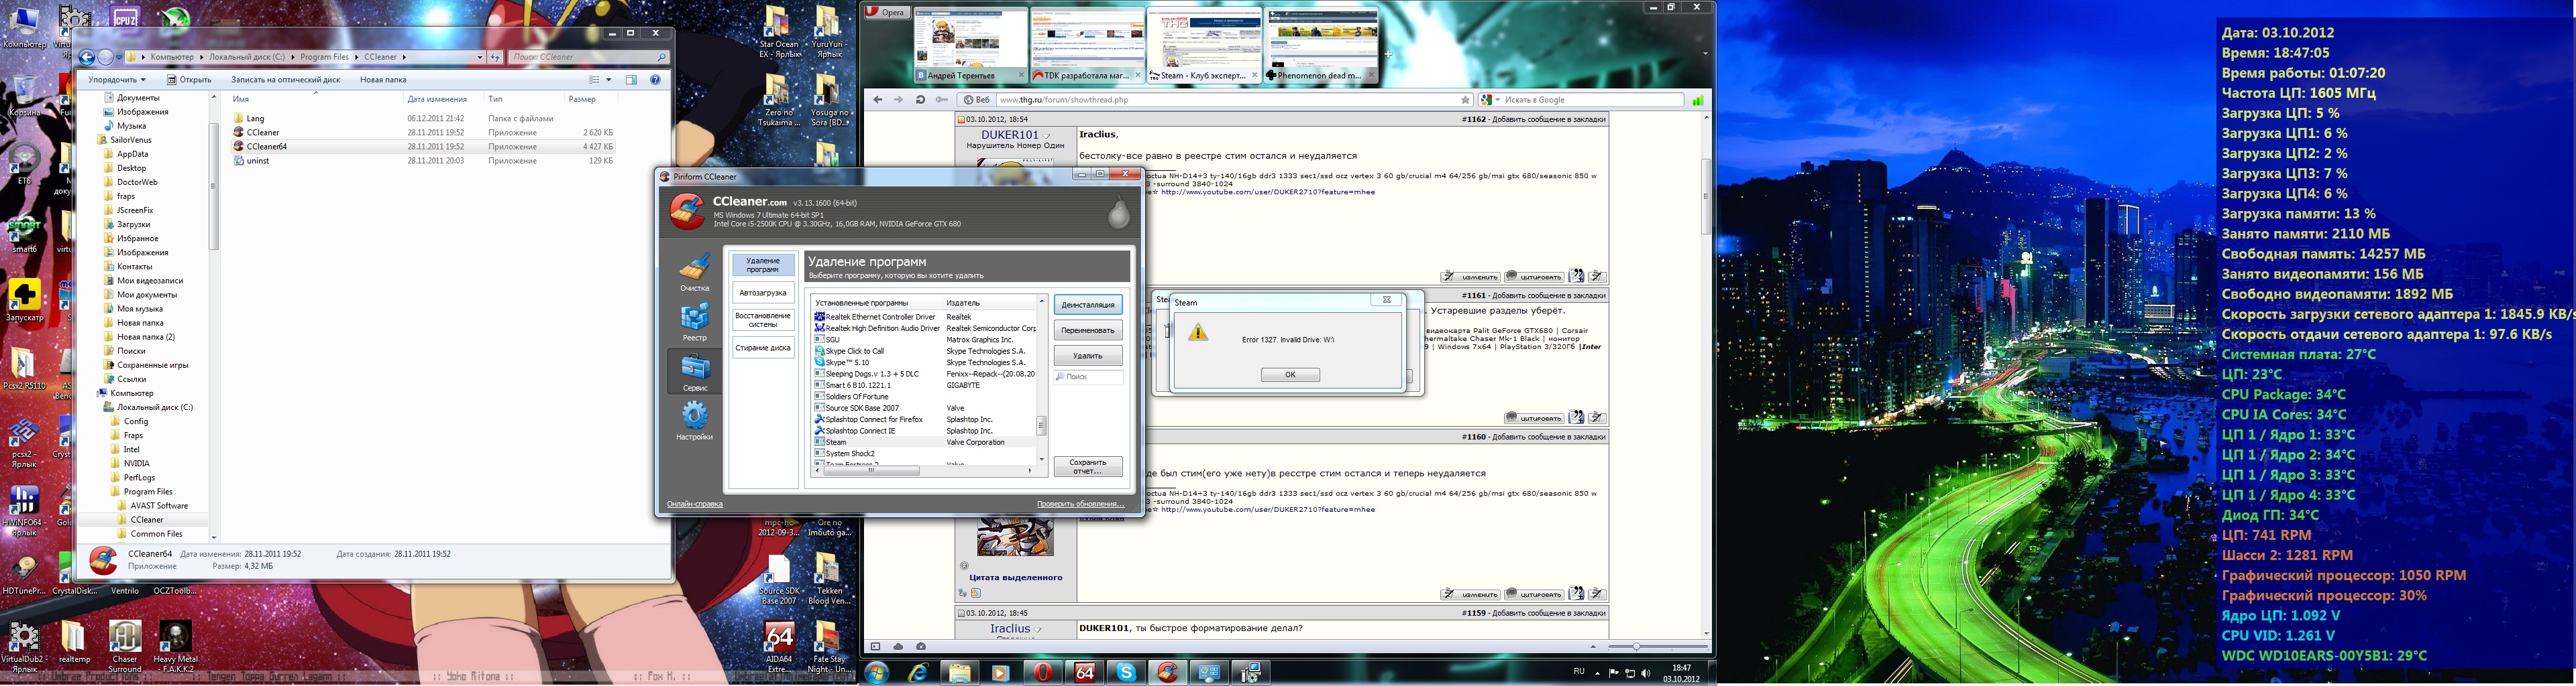Select Source SDK Base 2007 program row
Screen dimensions: 2576x686
pos(924,409)
